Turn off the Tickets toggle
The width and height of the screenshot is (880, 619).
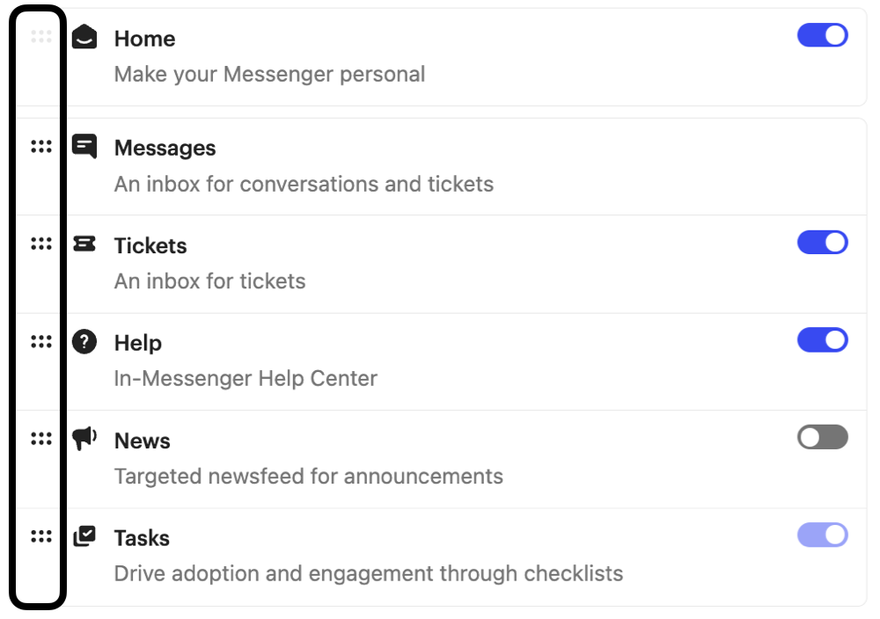pyautogui.click(x=822, y=242)
